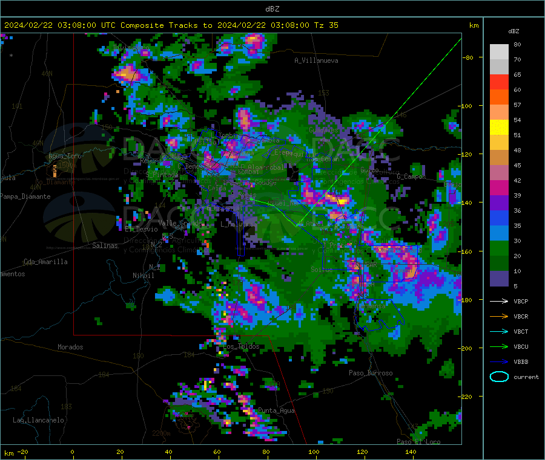Click the 'Guadales' place label

(x=323, y=130)
